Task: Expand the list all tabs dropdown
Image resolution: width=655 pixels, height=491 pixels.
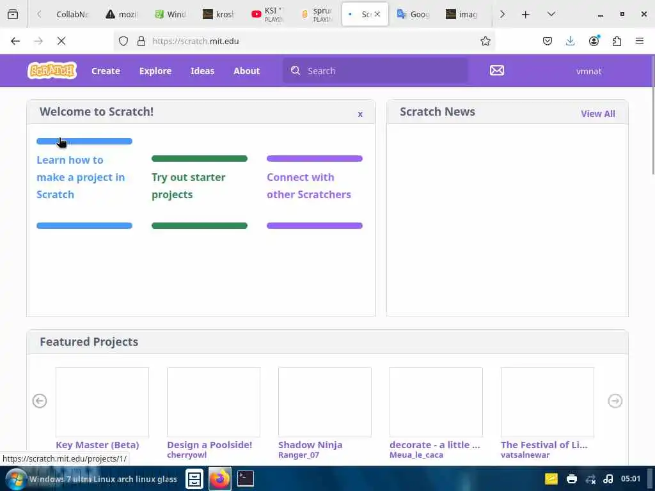Action: 551,14
